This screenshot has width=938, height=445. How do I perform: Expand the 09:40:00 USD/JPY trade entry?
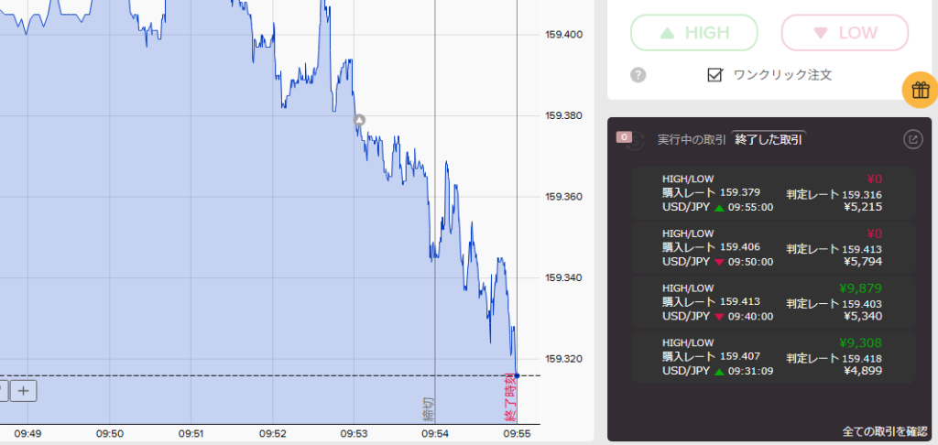point(772,302)
